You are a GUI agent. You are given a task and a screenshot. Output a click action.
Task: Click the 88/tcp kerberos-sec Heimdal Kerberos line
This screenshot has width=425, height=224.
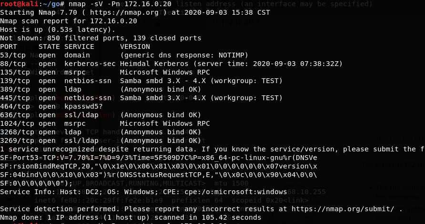click(172, 64)
